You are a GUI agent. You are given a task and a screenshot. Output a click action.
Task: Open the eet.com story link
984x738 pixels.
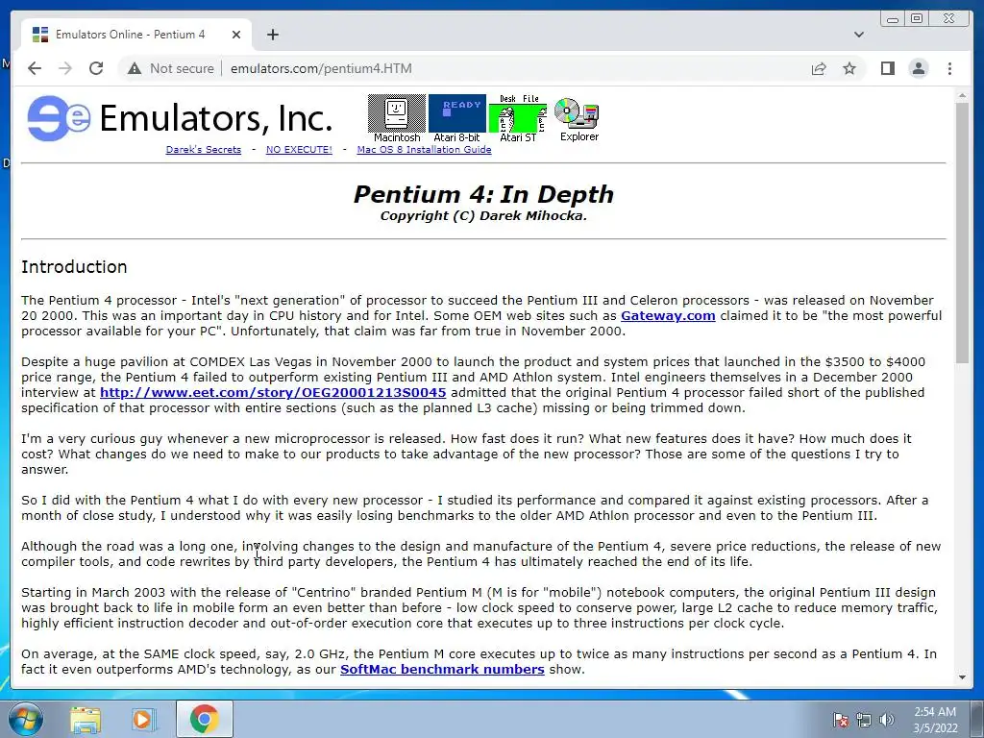point(273,393)
